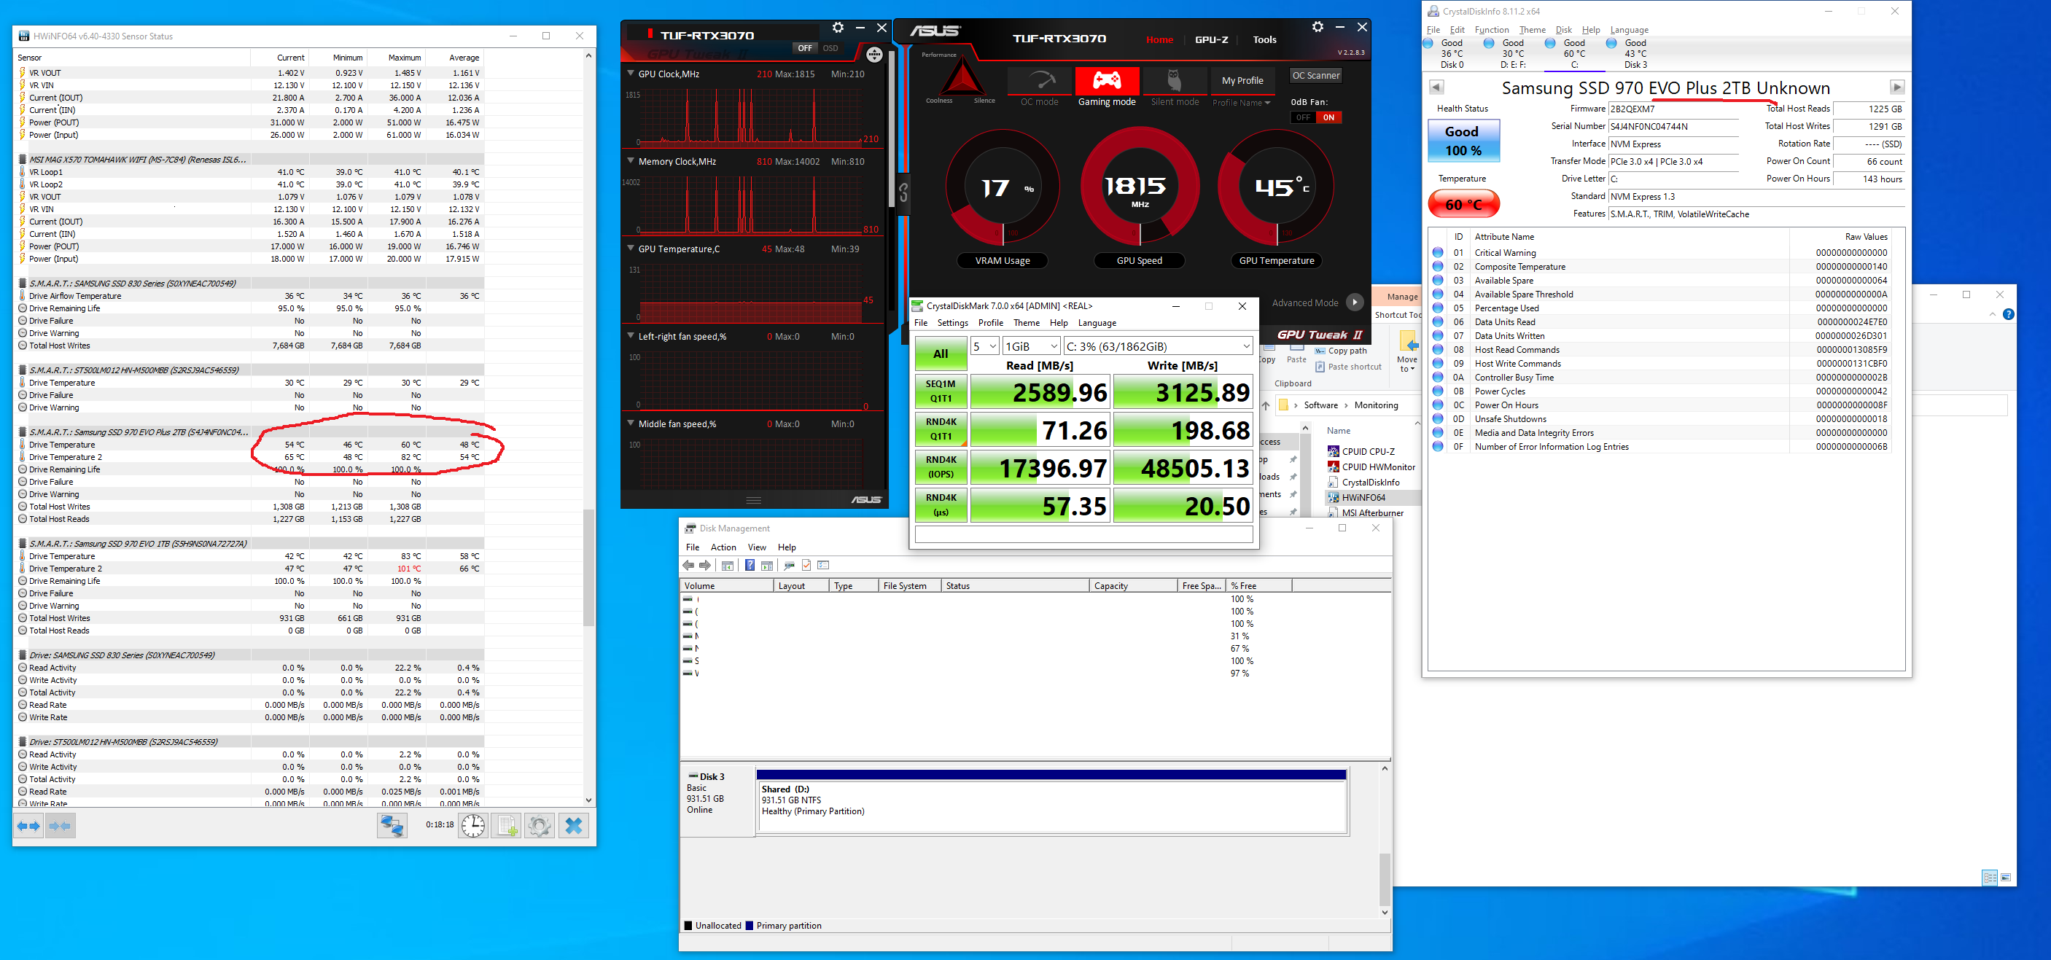2051x960 pixels.
Task: Select Silent mode owl icon
Action: (x=1174, y=81)
